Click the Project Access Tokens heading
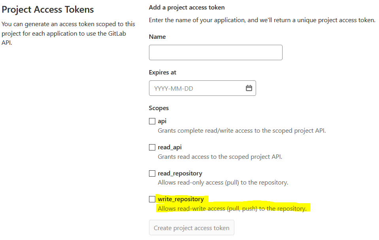The image size is (379, 240). [48, 10]
